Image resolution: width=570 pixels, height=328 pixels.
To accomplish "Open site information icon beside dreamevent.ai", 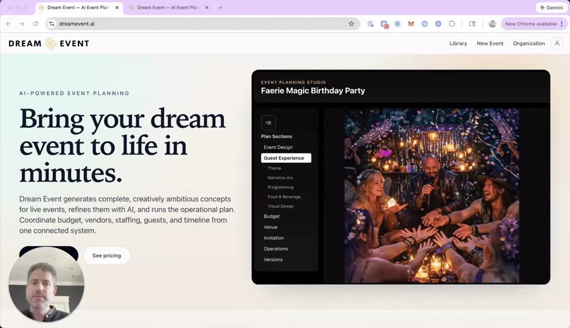I will pos(52,23).
